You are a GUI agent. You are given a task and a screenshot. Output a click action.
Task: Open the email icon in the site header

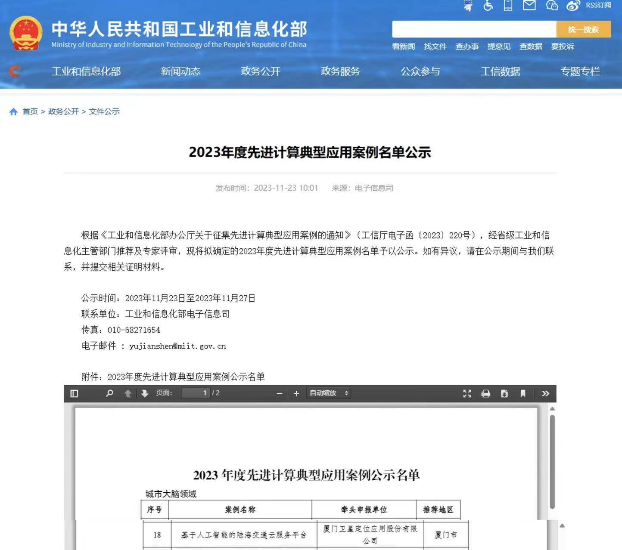coord(529,6)
